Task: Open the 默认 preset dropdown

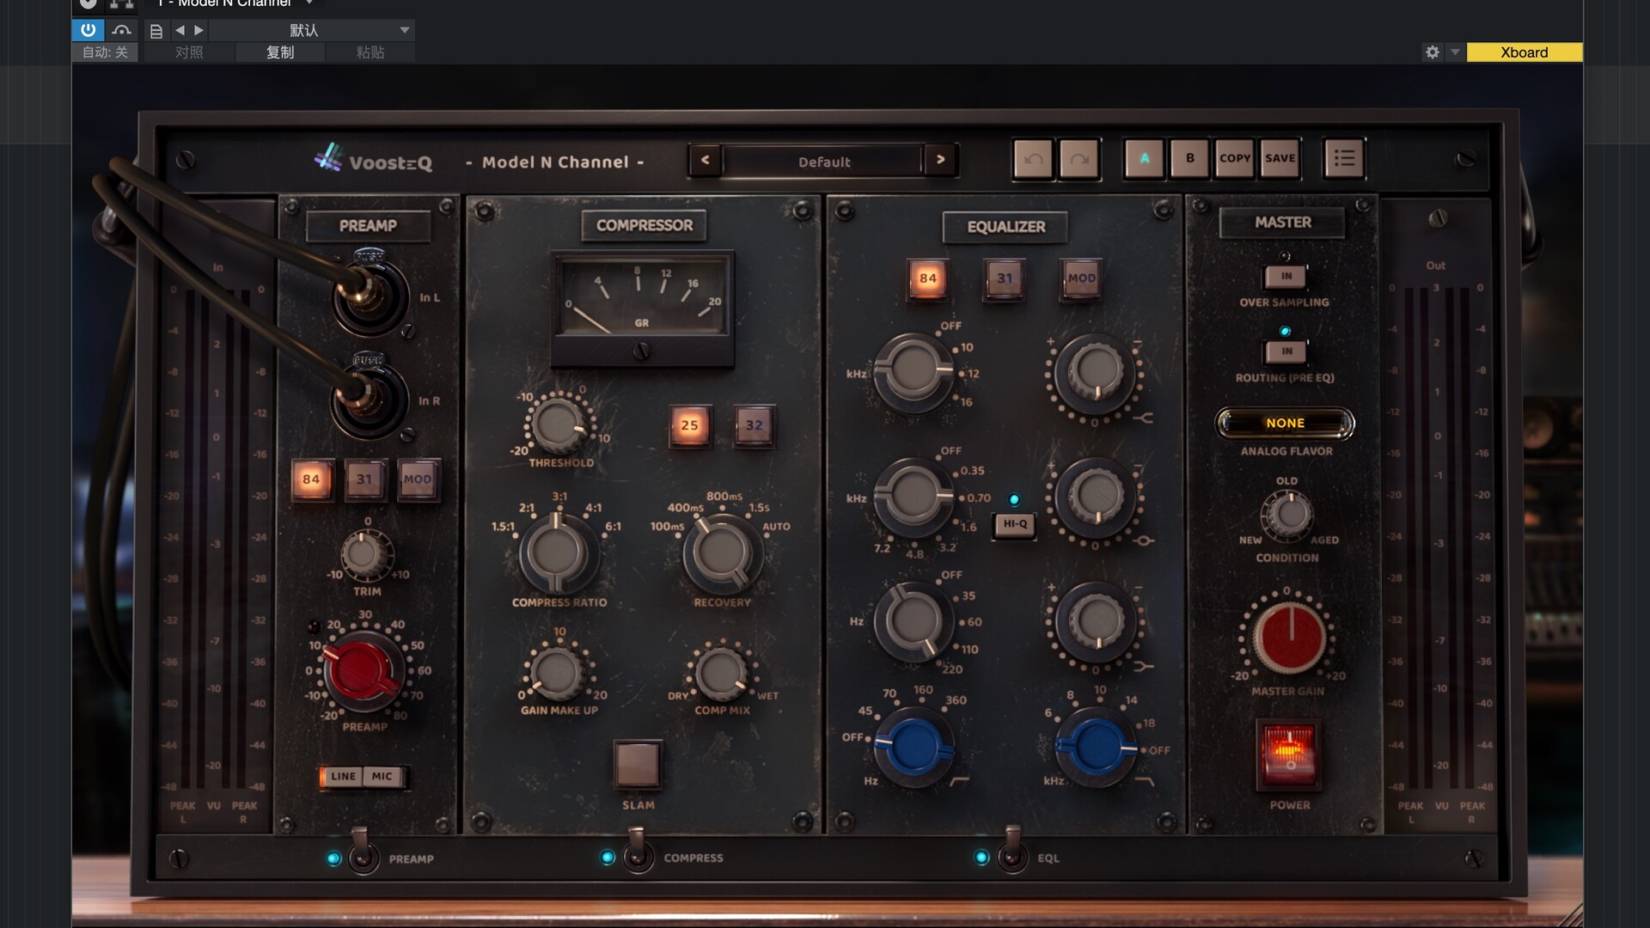Action: click(312, 30)
